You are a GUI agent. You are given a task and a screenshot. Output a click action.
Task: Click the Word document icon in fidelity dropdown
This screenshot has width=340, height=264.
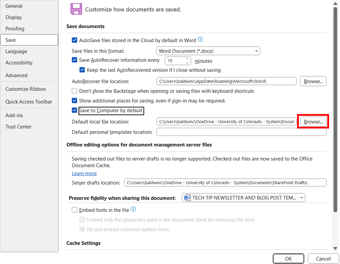click(x=188, y=198)
